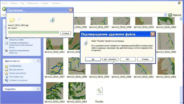Image resolution: width=184 pixels, height=104 pixels.
Task: Click Отправка выбранных объектов по электронной почте
Action: pyautogui.click(x=21, y=45)
